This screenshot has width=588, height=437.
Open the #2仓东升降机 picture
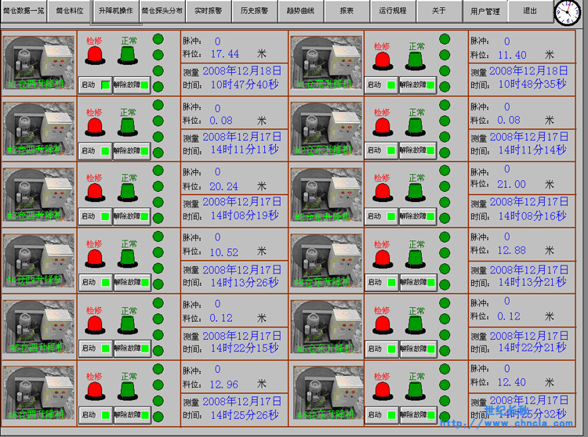(326, 128)
